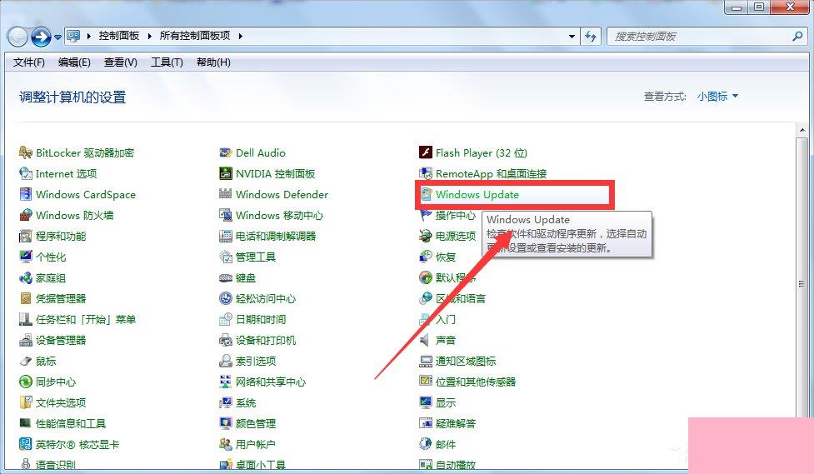Image resolution: width=814 pixels, height=474 pixels.
Task: Open Sync Center (同步中心) icon
Action: pyautogui.click(x=26, y=382)
